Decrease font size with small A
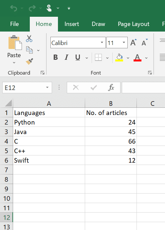 coord(145,42)
